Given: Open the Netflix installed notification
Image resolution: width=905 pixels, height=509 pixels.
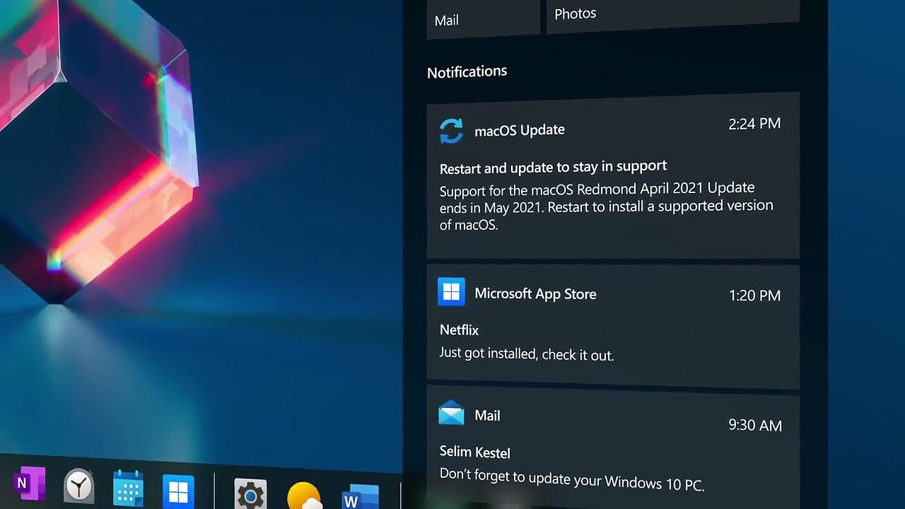Looking at the screenshot, I should (x=613, y=326).
